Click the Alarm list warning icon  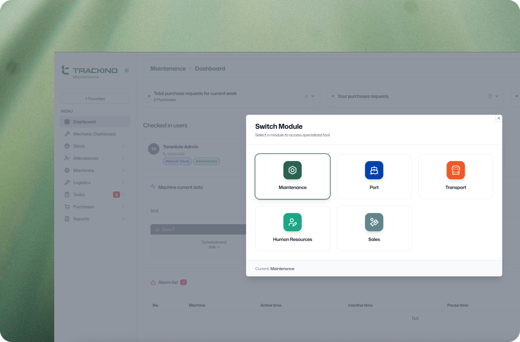[153, 282]
